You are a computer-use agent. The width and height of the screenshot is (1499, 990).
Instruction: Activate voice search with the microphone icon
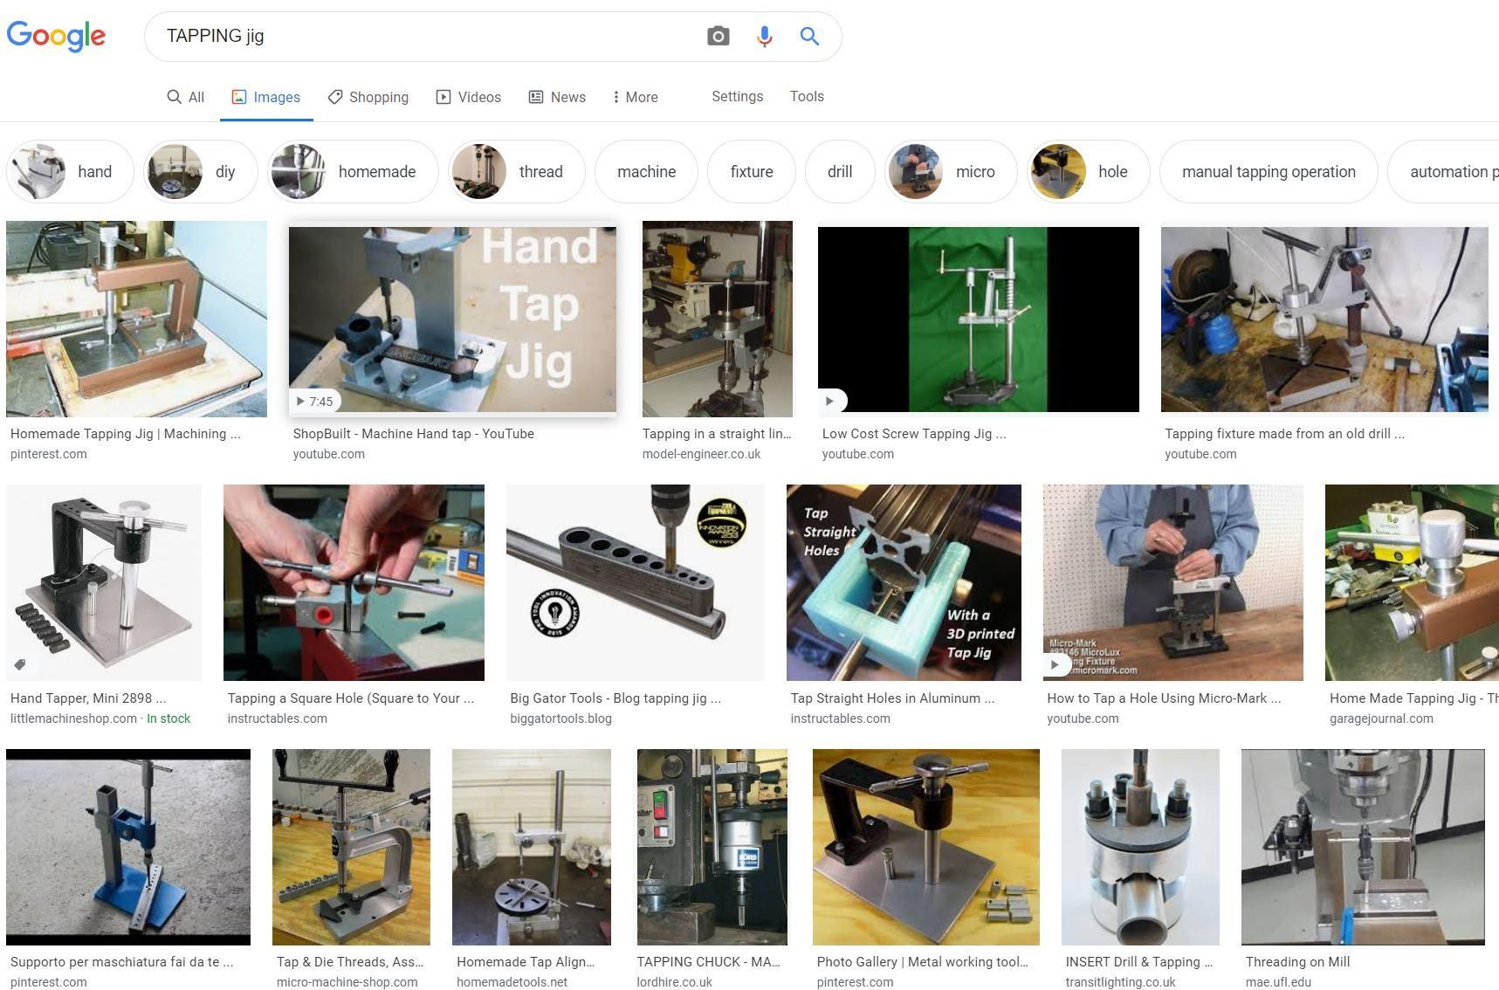[764, 36]
